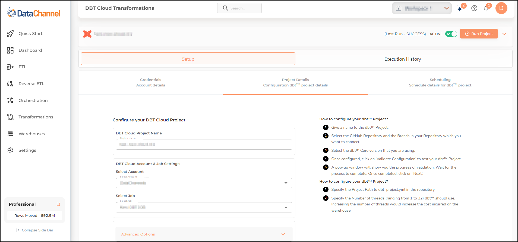Image resolution: width=518 pixels, height=242 pixels.
Task: Open the AI sparkle assistant icon
Action: [x=460, y=9]
